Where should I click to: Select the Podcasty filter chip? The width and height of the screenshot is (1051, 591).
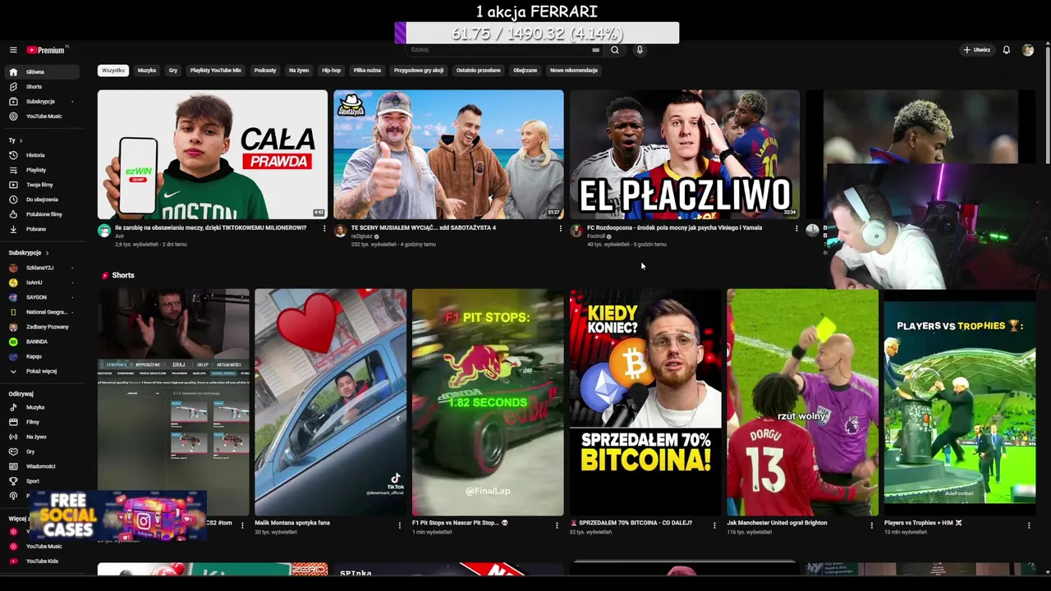tap(265, 71)
